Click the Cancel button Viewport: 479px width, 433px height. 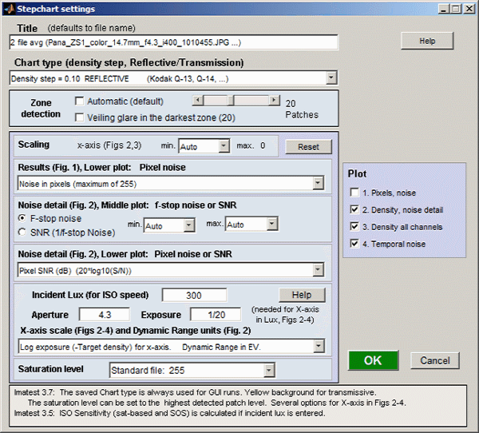pos(435,360)
